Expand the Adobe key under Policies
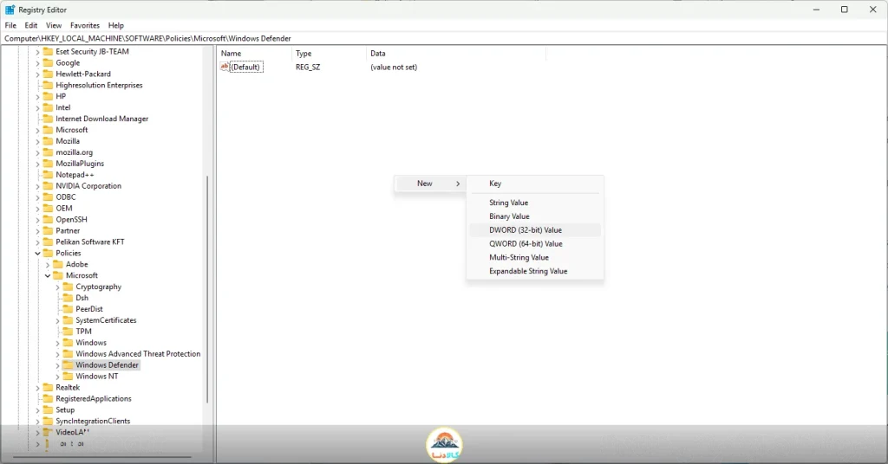This screenshot has height=464, width=888. tap(48, 265)
